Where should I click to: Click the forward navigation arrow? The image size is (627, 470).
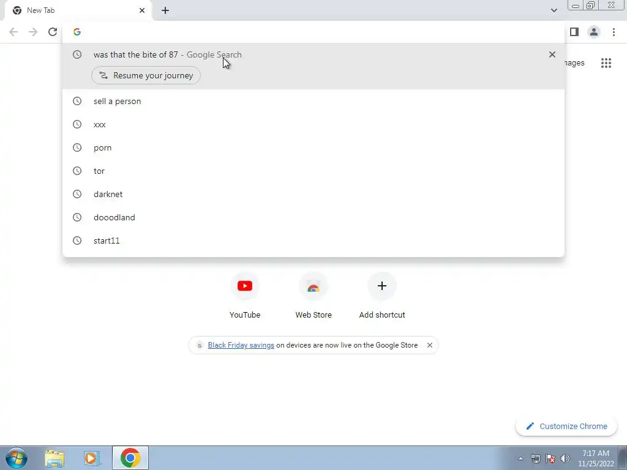point(33,32)
